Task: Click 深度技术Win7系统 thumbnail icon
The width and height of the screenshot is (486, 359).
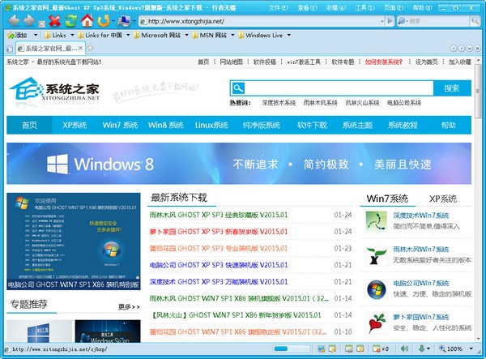Action: (x=377, y=221)
